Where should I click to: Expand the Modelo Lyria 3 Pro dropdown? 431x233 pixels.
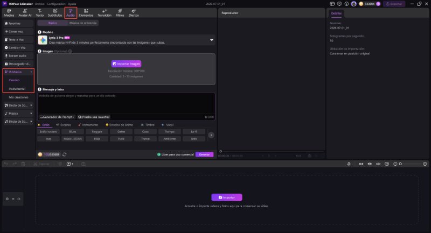click(211, 40)
